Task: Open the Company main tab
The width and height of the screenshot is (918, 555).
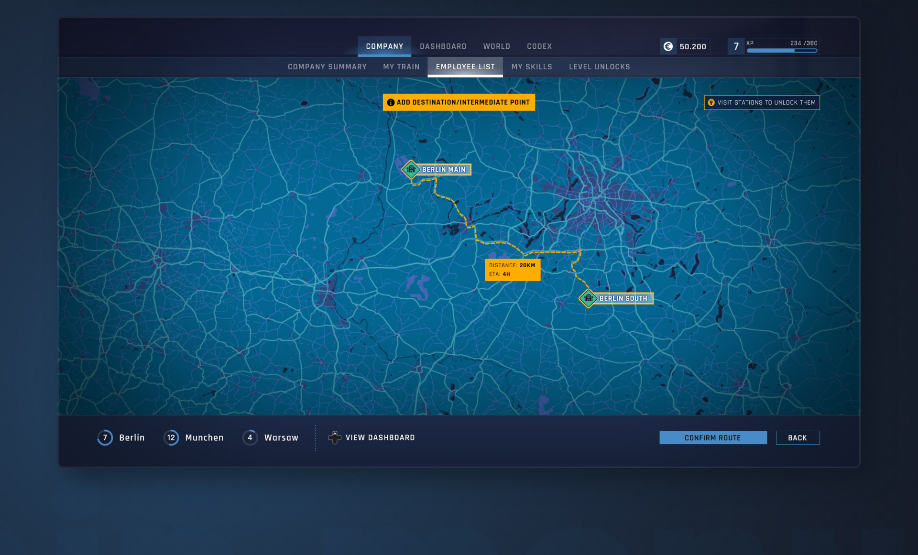Action: point(384,46)
